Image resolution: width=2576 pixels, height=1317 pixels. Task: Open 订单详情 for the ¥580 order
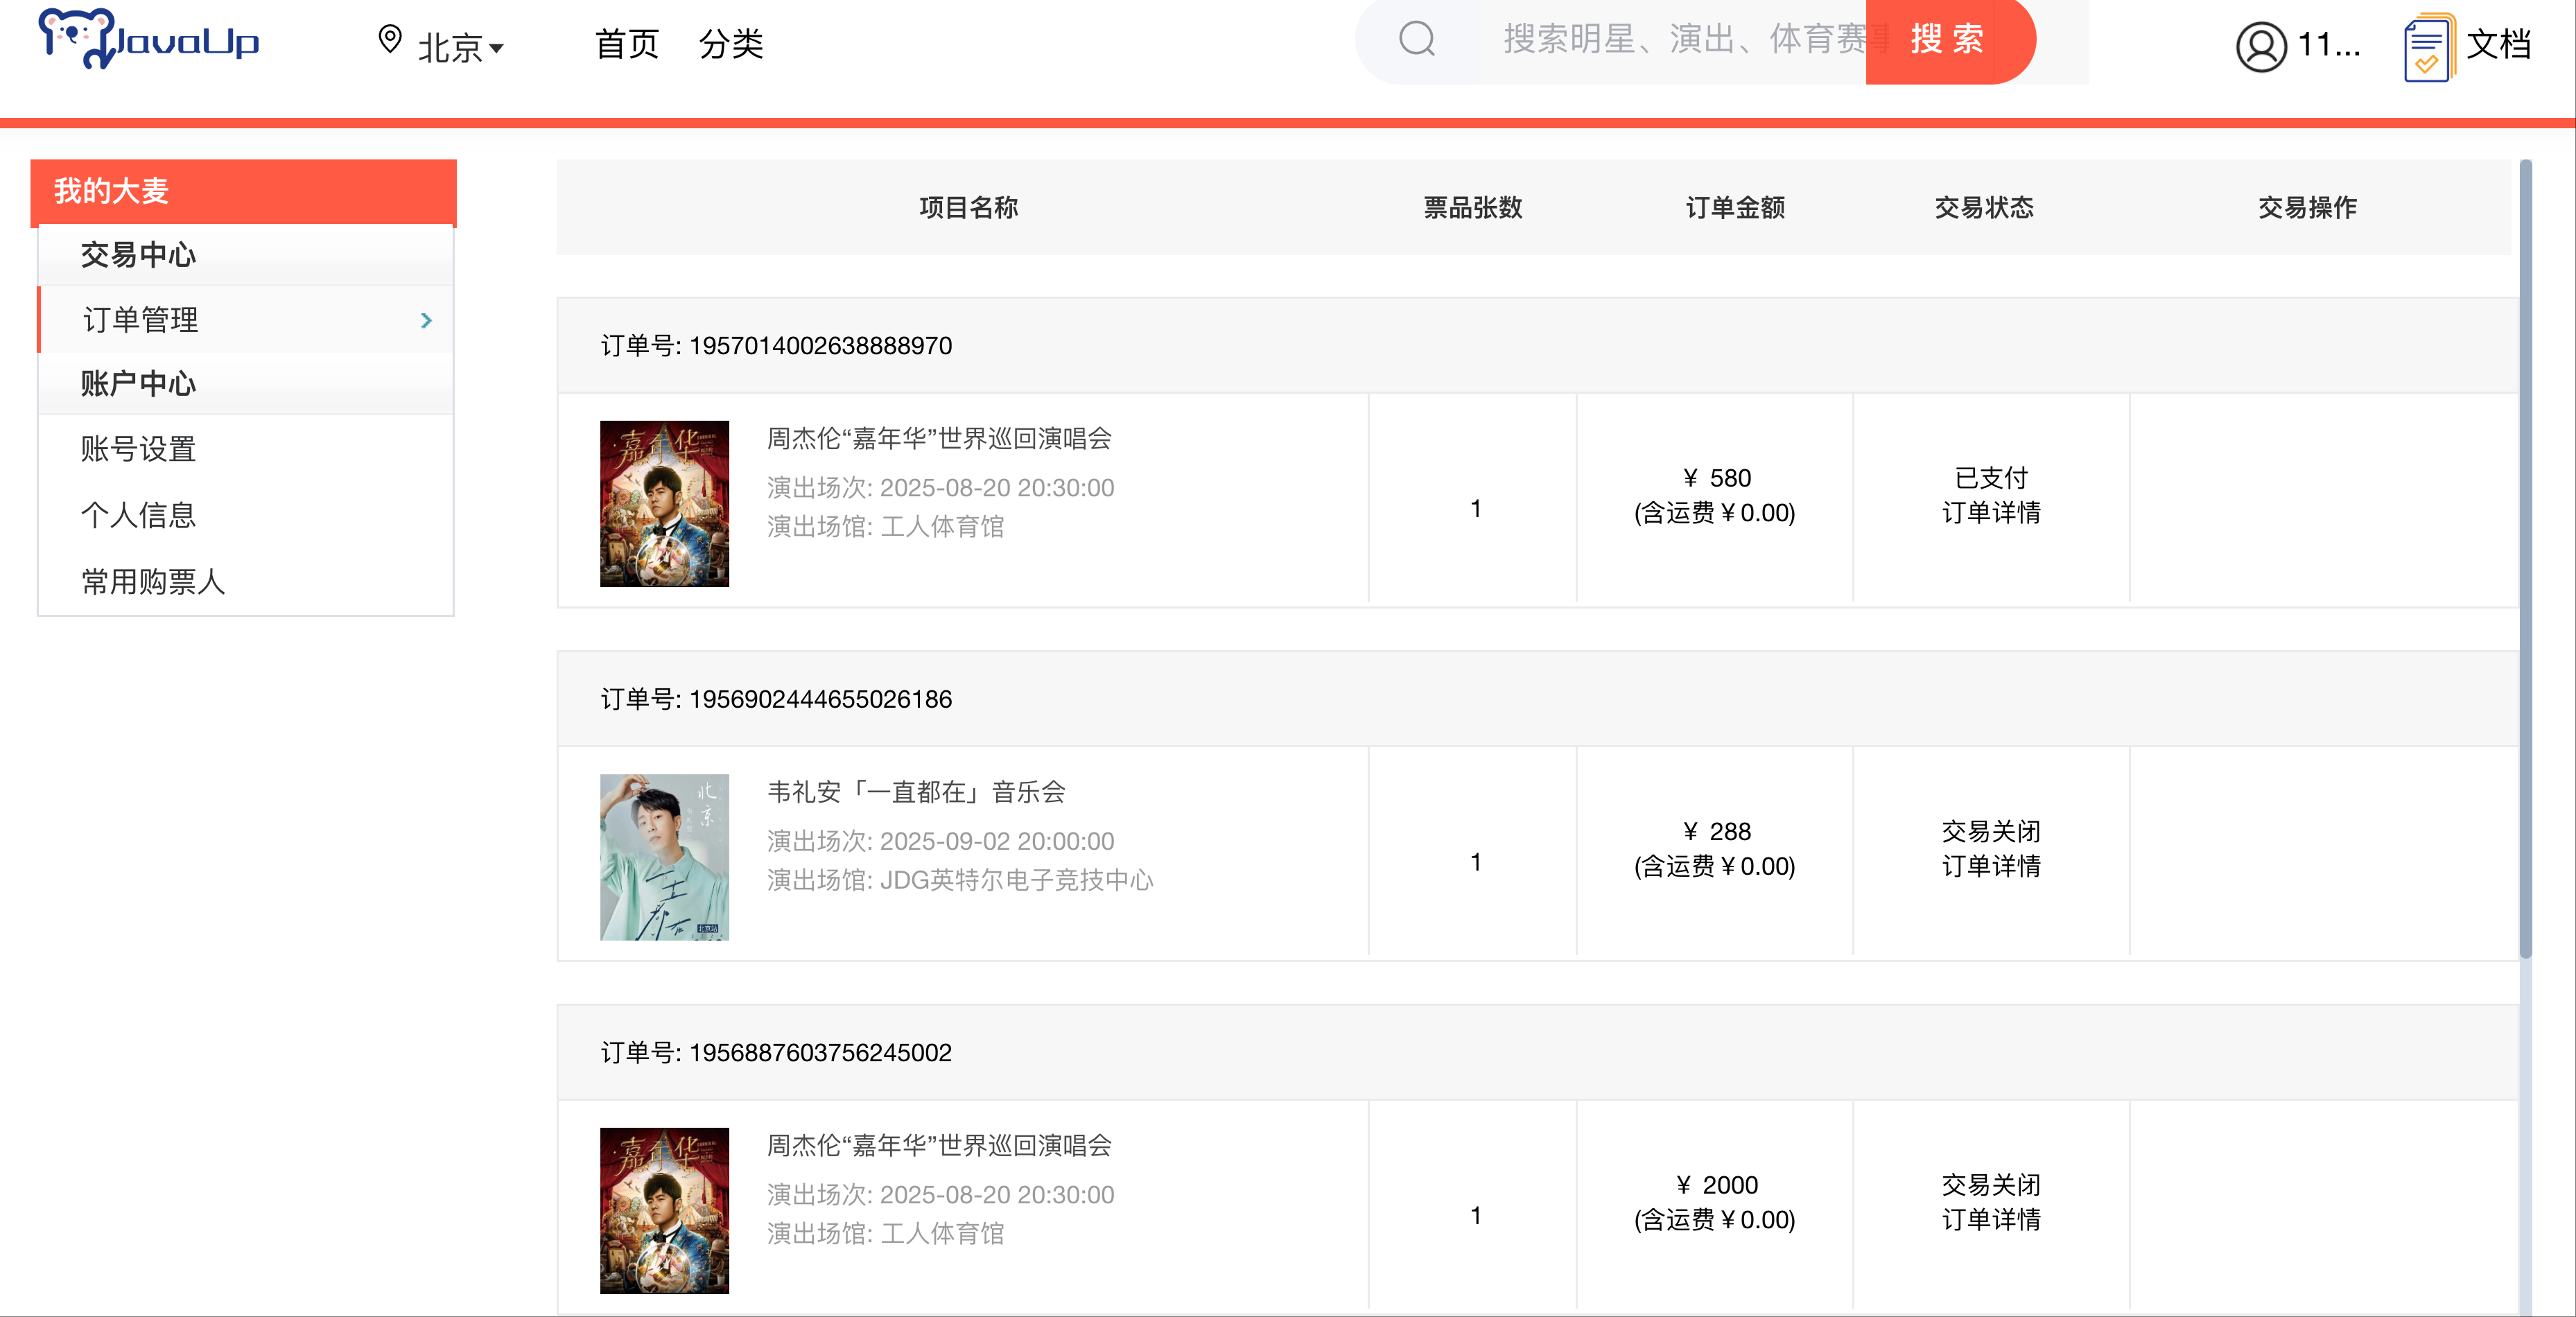pos(1990,513)
